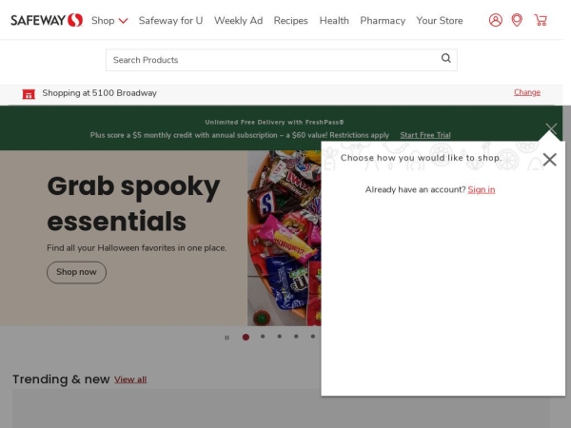Select the fourth carousel dot

[296, 337]
